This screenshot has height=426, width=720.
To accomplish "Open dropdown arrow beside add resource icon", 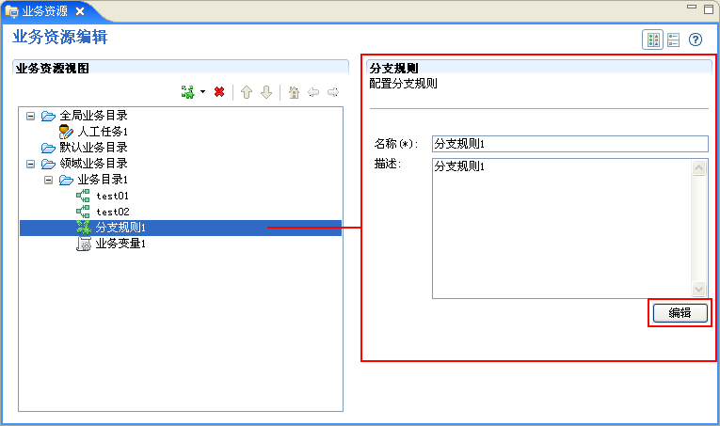I will coord(201,92).
